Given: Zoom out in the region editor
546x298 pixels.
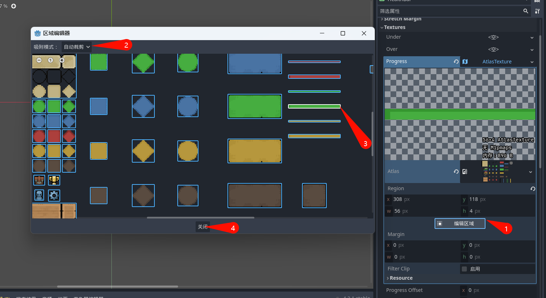Looking at the screenshot, I should pos(39,60).
